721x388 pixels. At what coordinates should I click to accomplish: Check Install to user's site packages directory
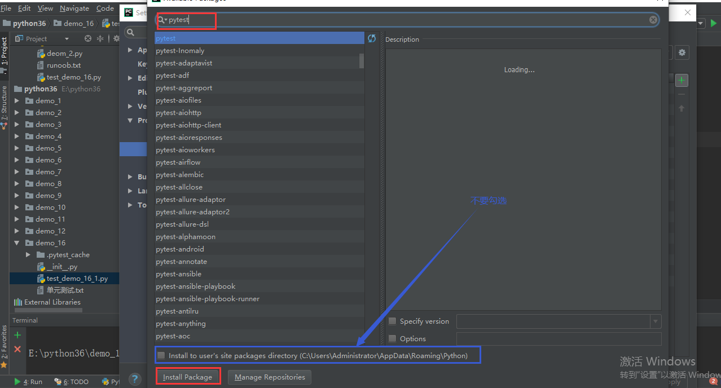click(161, 356)
